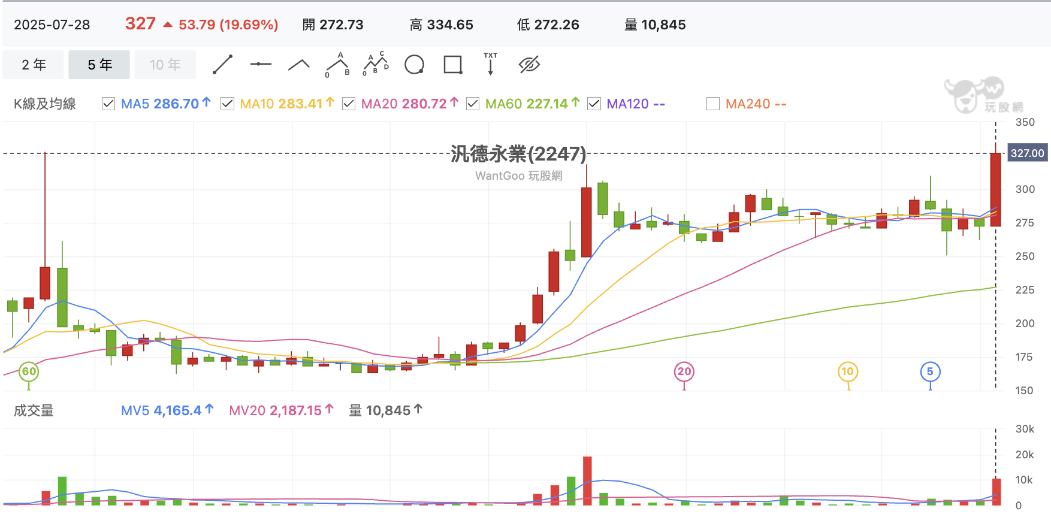Pick the 0-A-B three-point wave tool
1051x514 pixels.
[337, 65]
